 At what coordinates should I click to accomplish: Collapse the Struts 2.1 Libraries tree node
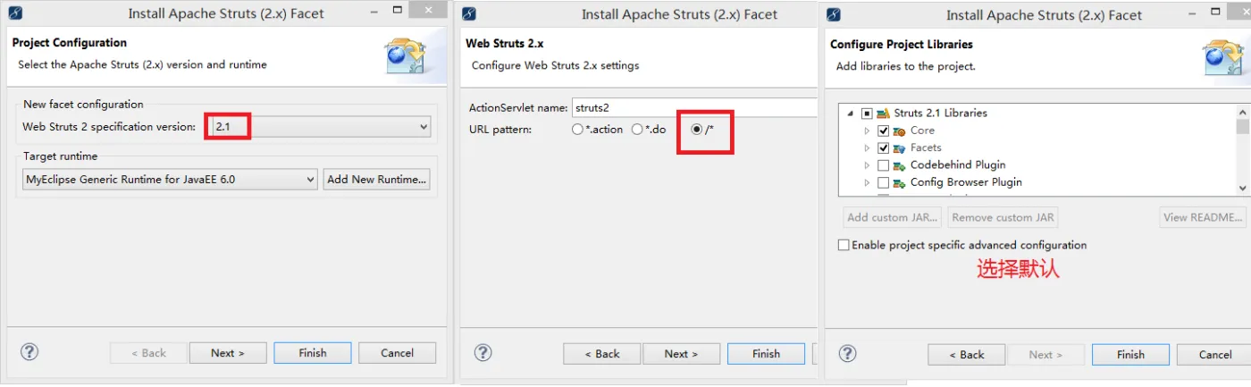(x=850, y=114)
